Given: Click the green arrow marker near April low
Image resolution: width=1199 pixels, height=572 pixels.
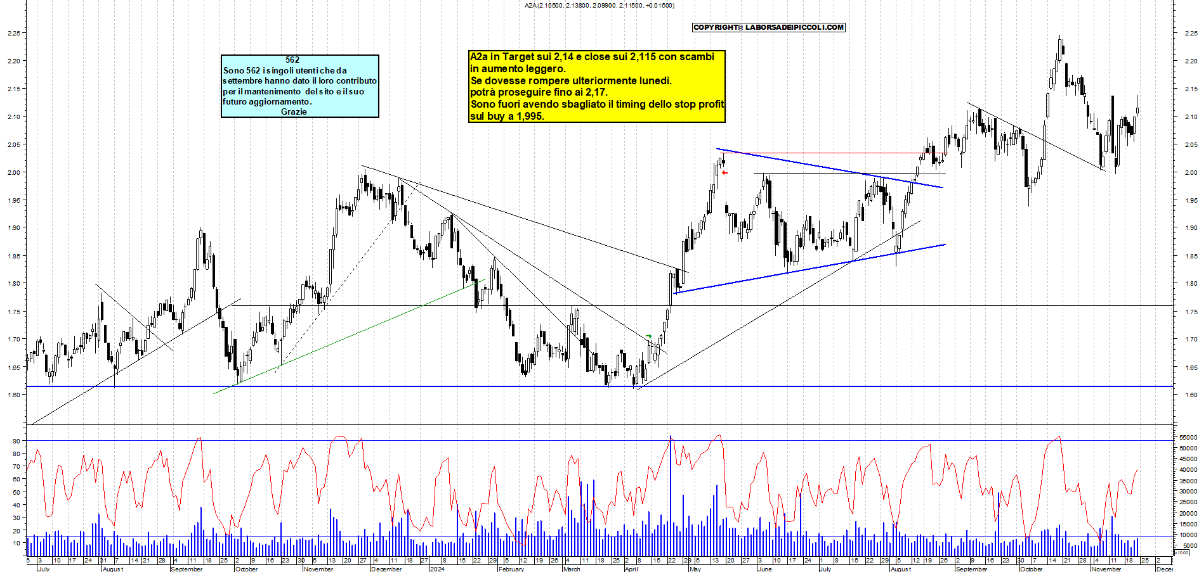Looking at the screenshot, I should tap(648, 336).
